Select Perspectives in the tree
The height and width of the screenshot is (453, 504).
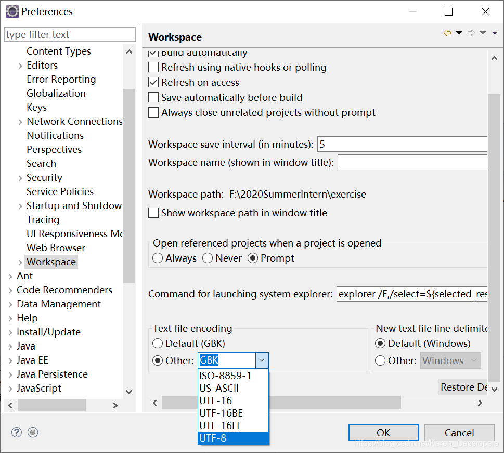(54, 149)
